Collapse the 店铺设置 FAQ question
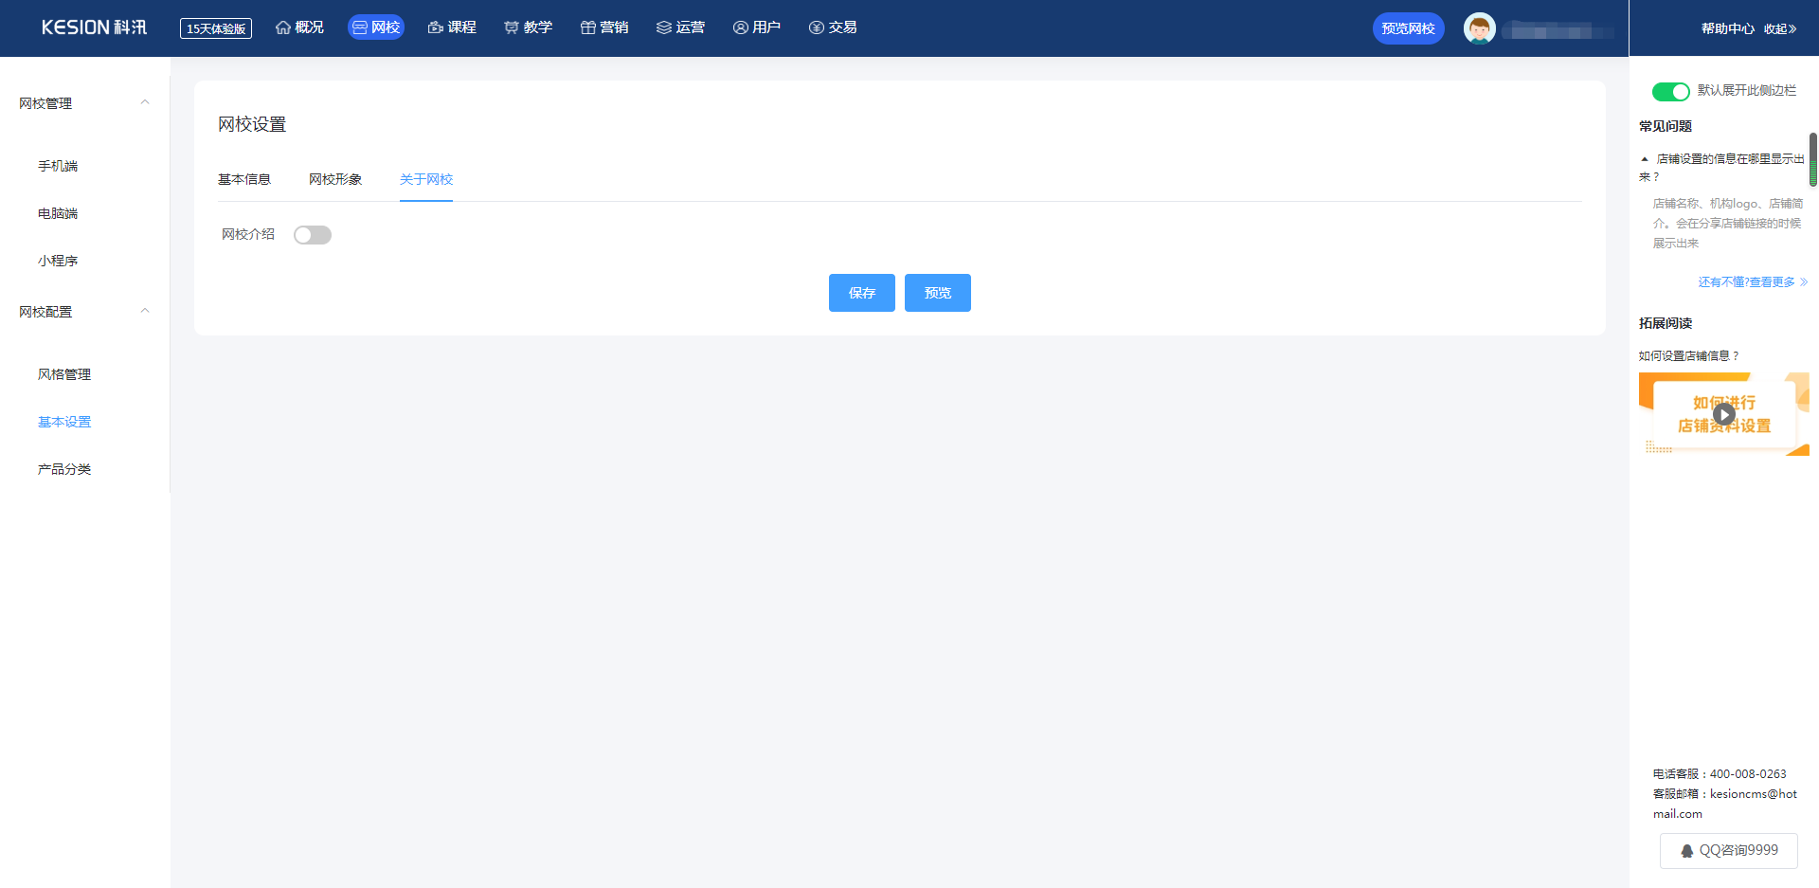 [x=1645, y=159]
